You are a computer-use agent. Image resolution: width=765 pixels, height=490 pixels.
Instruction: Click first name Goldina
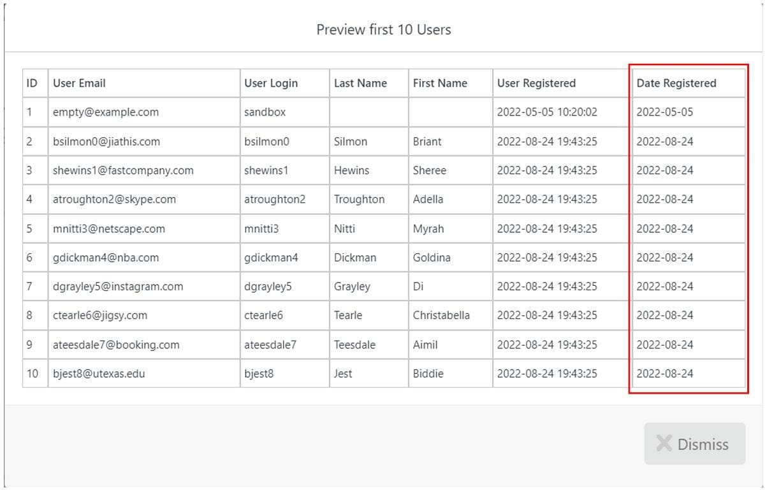[432, 258]
